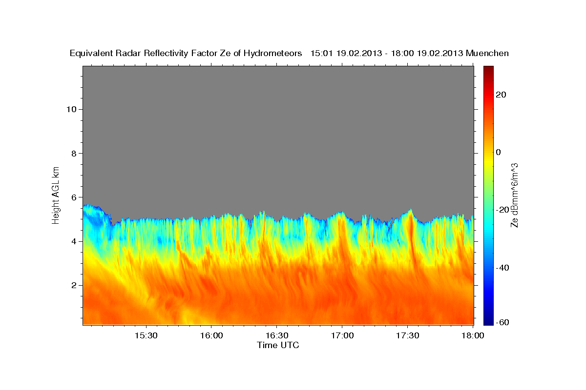Click the colorbar value 0
The image size is (586, 390).
(498, 152)
